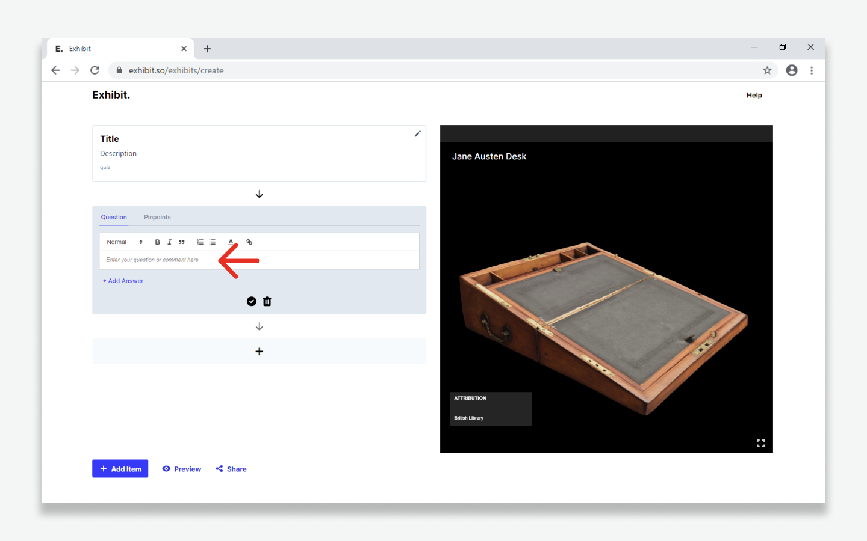Select the Question tab
867x541 pixels.
[114, 217]
